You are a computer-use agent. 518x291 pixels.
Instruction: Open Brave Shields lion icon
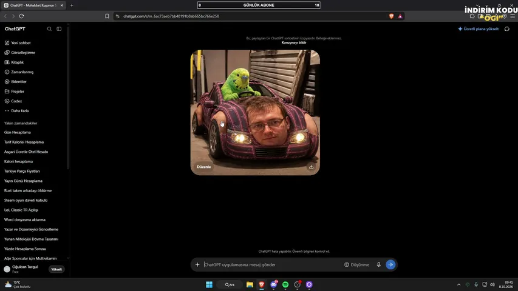pyautogui.click(x=392, y=16)
